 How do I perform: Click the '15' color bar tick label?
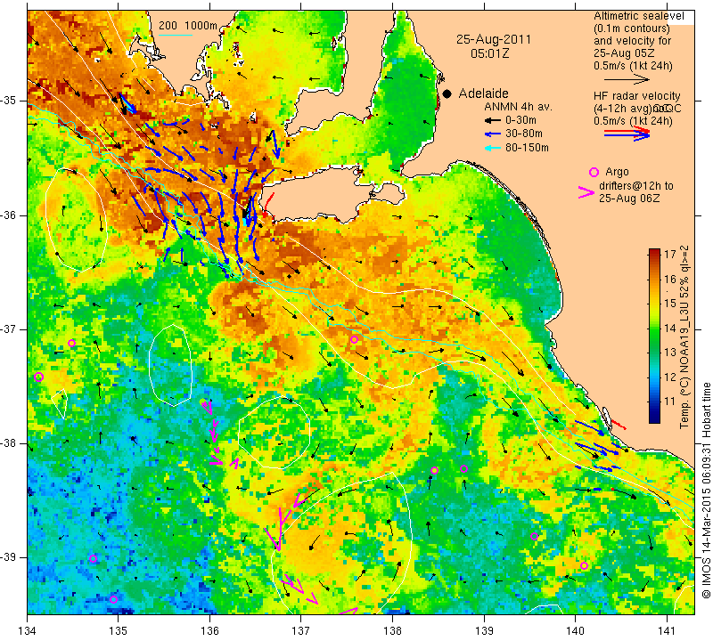[670, 304]
